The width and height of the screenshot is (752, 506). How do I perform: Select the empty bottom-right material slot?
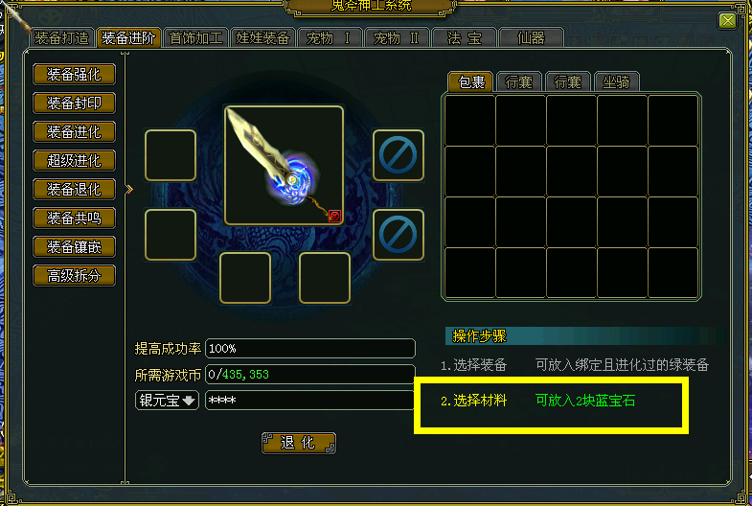tap(325, 278)
